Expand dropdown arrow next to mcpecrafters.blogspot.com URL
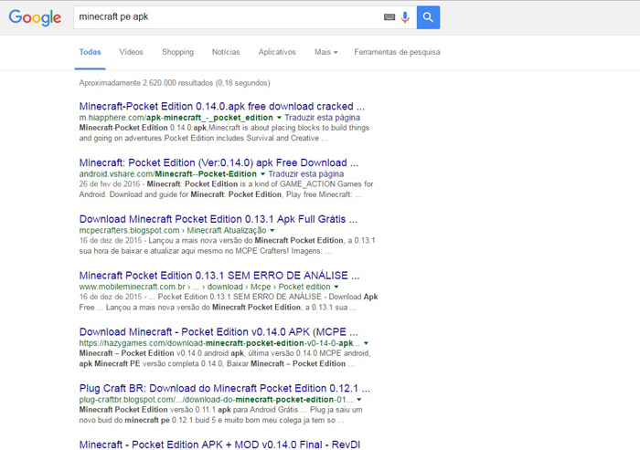This screenshot has height=450, width=640. pyautogui.click(x=272, y=231)
